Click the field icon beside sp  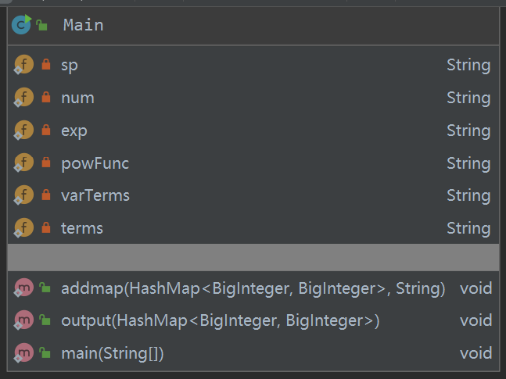pos(23,66)
